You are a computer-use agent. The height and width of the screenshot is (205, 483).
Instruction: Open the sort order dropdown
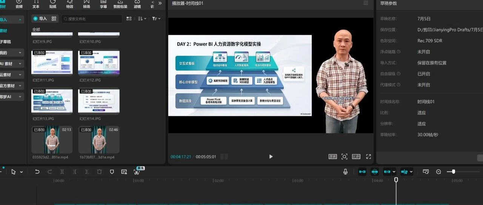tap(142, 18)
